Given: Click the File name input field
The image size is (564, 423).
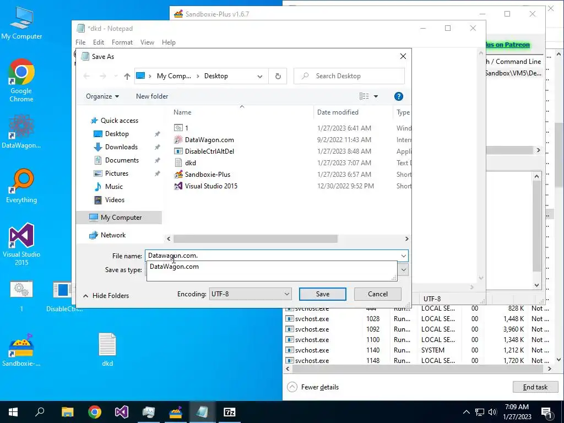Looking at the screenshot, I should tap(272, 256).
